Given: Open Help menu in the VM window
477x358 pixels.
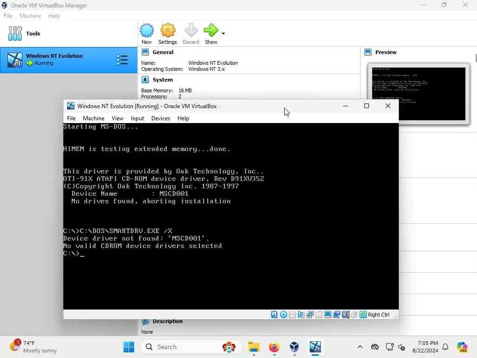Looking at the screenshot, I should click(x=183, y=118).
